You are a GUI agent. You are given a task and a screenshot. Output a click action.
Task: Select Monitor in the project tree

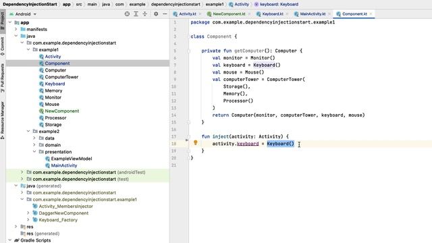coord(53,97)
